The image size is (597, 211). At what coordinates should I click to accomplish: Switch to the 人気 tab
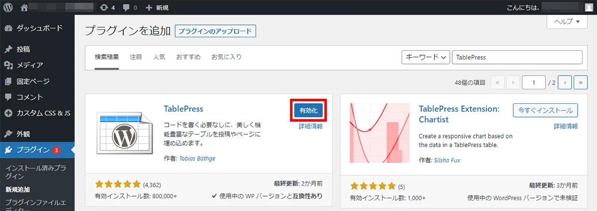coord(159,57)
